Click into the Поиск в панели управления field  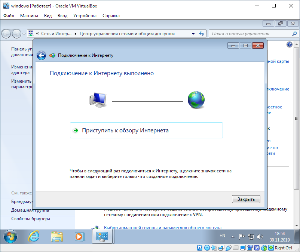point(251,34)
